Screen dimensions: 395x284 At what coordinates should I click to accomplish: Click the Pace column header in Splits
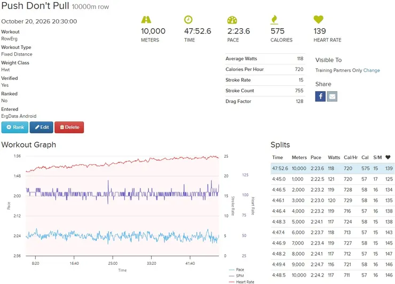[x=315, y=158]
